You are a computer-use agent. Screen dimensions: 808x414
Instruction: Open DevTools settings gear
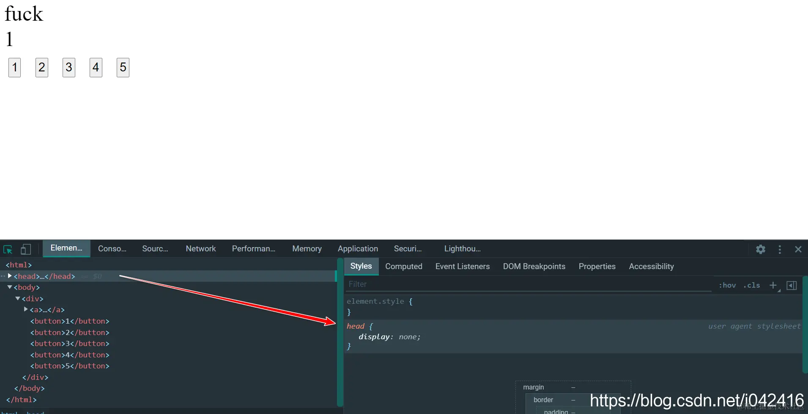(761, 249)
